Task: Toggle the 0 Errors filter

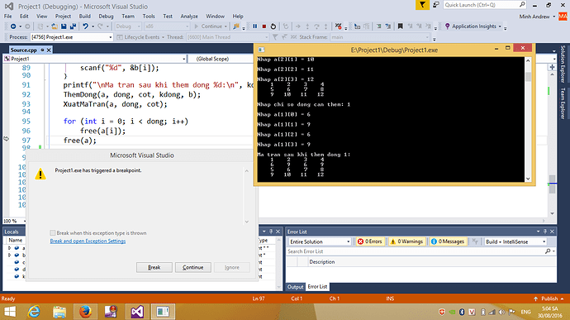Action: pos(370,241)
